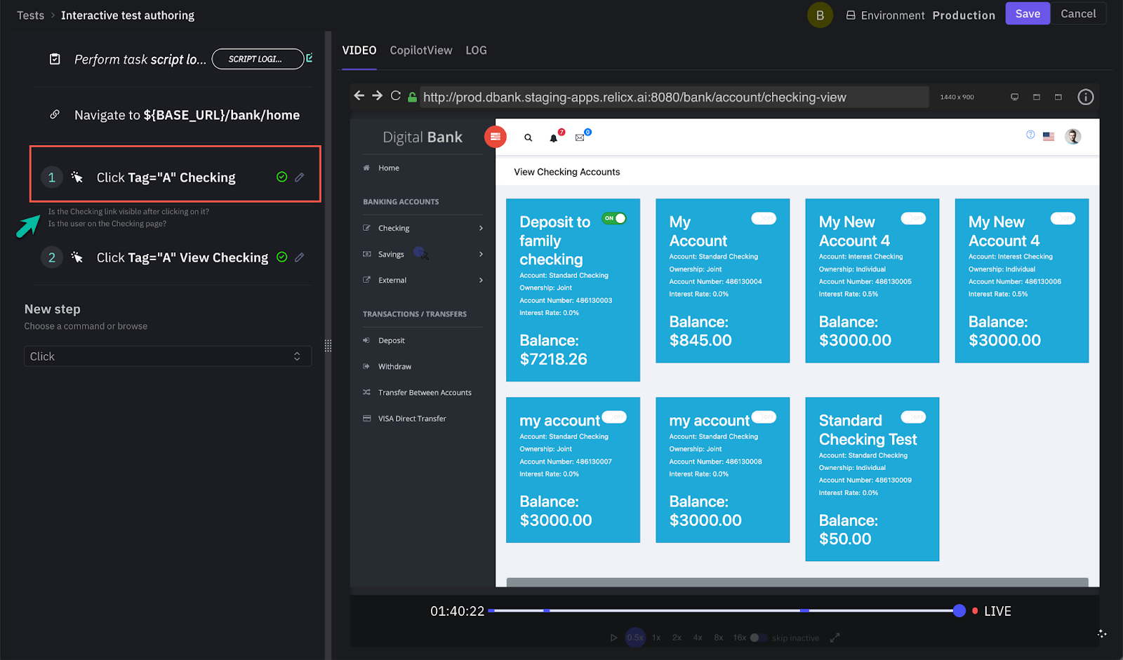This screenshot has height=660, width=1123.
Task: Enable the toggle on the My New Account 4 card
Action: [x=913, y=219]
